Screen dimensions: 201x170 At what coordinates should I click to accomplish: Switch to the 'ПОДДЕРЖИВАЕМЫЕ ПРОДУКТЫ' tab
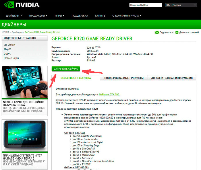(124, 78)
